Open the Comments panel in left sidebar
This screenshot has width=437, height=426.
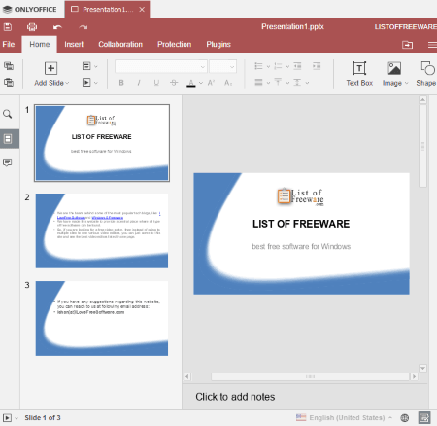click(x=8, y=162)
